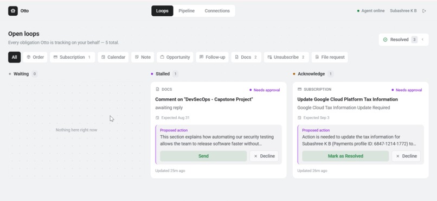Mark the Google Cloud tax loop as Resolved
Screen dimensions: 437x201
pyautogui.click(x=345, y=156)
